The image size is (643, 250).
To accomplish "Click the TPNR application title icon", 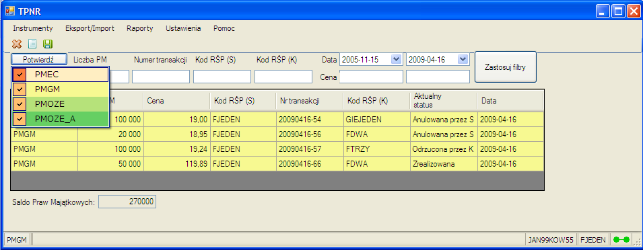I will [9, 11].
